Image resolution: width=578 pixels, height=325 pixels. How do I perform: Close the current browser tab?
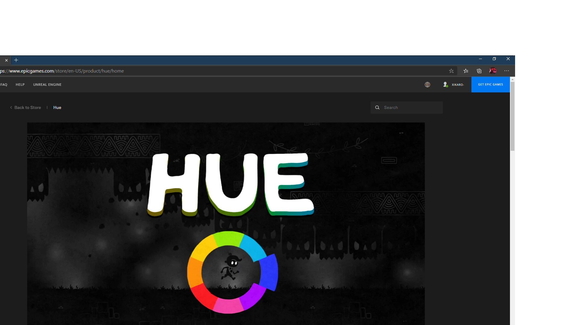(6, 60)
